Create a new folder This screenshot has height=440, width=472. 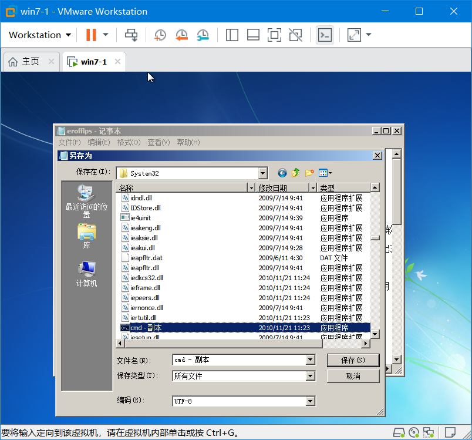[x=309, y=173]
